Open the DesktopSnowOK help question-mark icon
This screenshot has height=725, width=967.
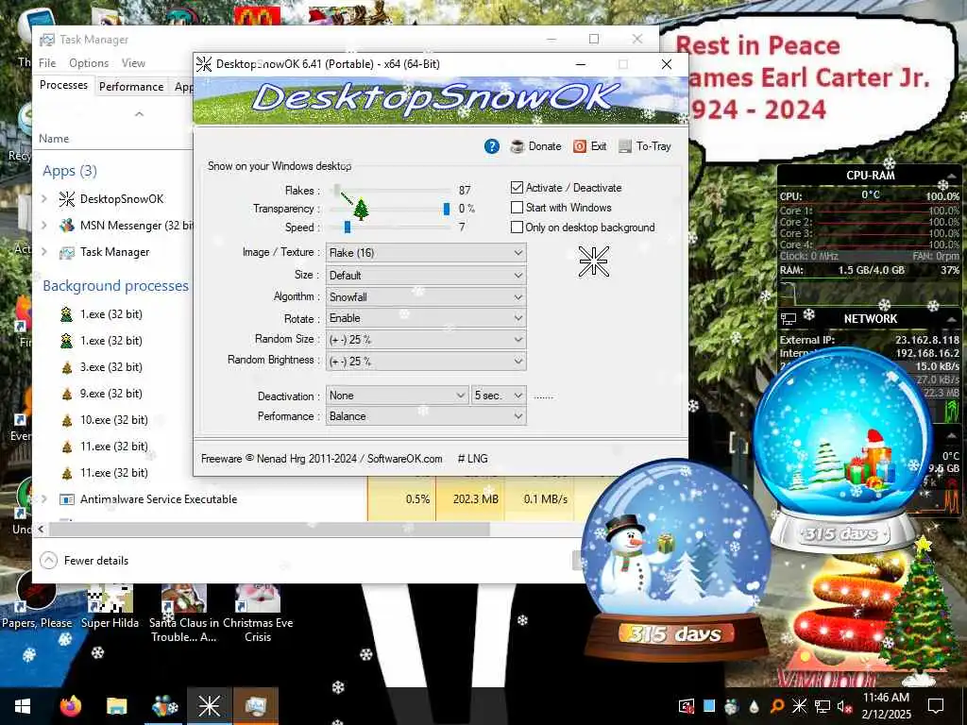click(491, 146)
